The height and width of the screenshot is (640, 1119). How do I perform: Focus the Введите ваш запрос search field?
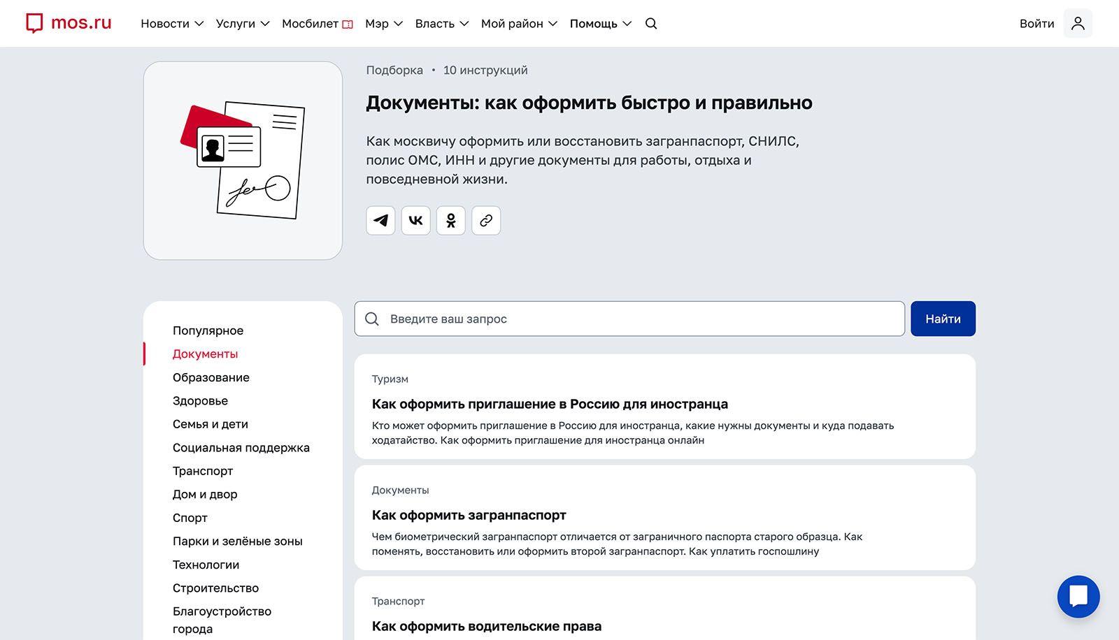[x=629, y=319]
